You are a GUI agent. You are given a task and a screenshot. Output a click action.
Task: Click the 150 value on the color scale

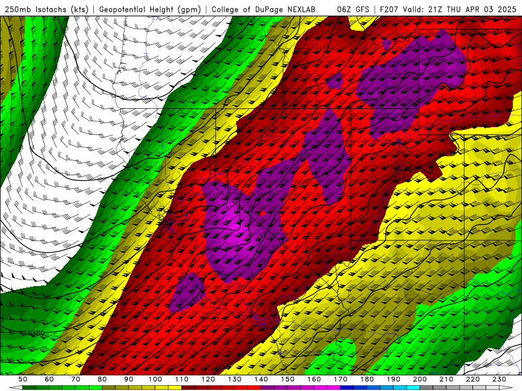click(x=288, y=379)
